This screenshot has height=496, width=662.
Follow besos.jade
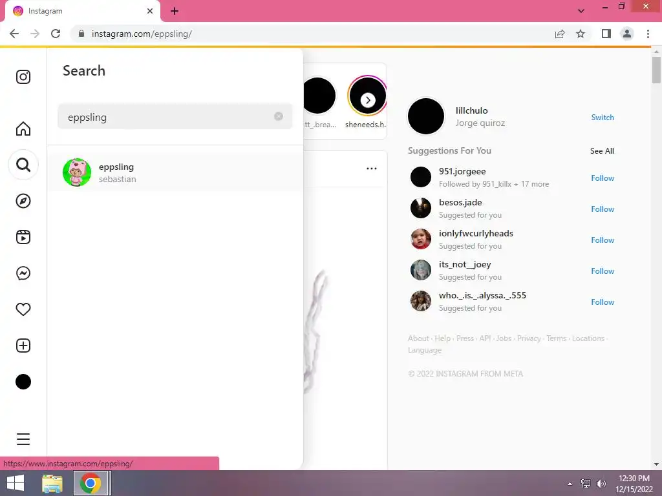[603, 209]
